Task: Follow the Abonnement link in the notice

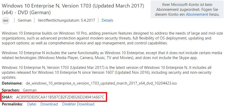Action: tap(197, 14)
